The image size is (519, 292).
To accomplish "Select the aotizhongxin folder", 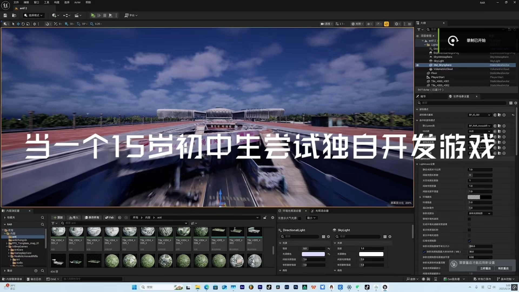I will (x=19, y=240).
